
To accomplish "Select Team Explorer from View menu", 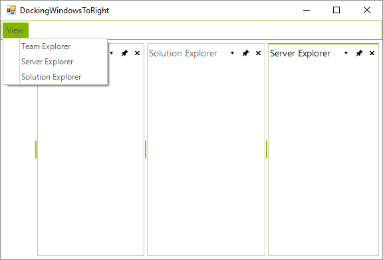I will (55, 46).
